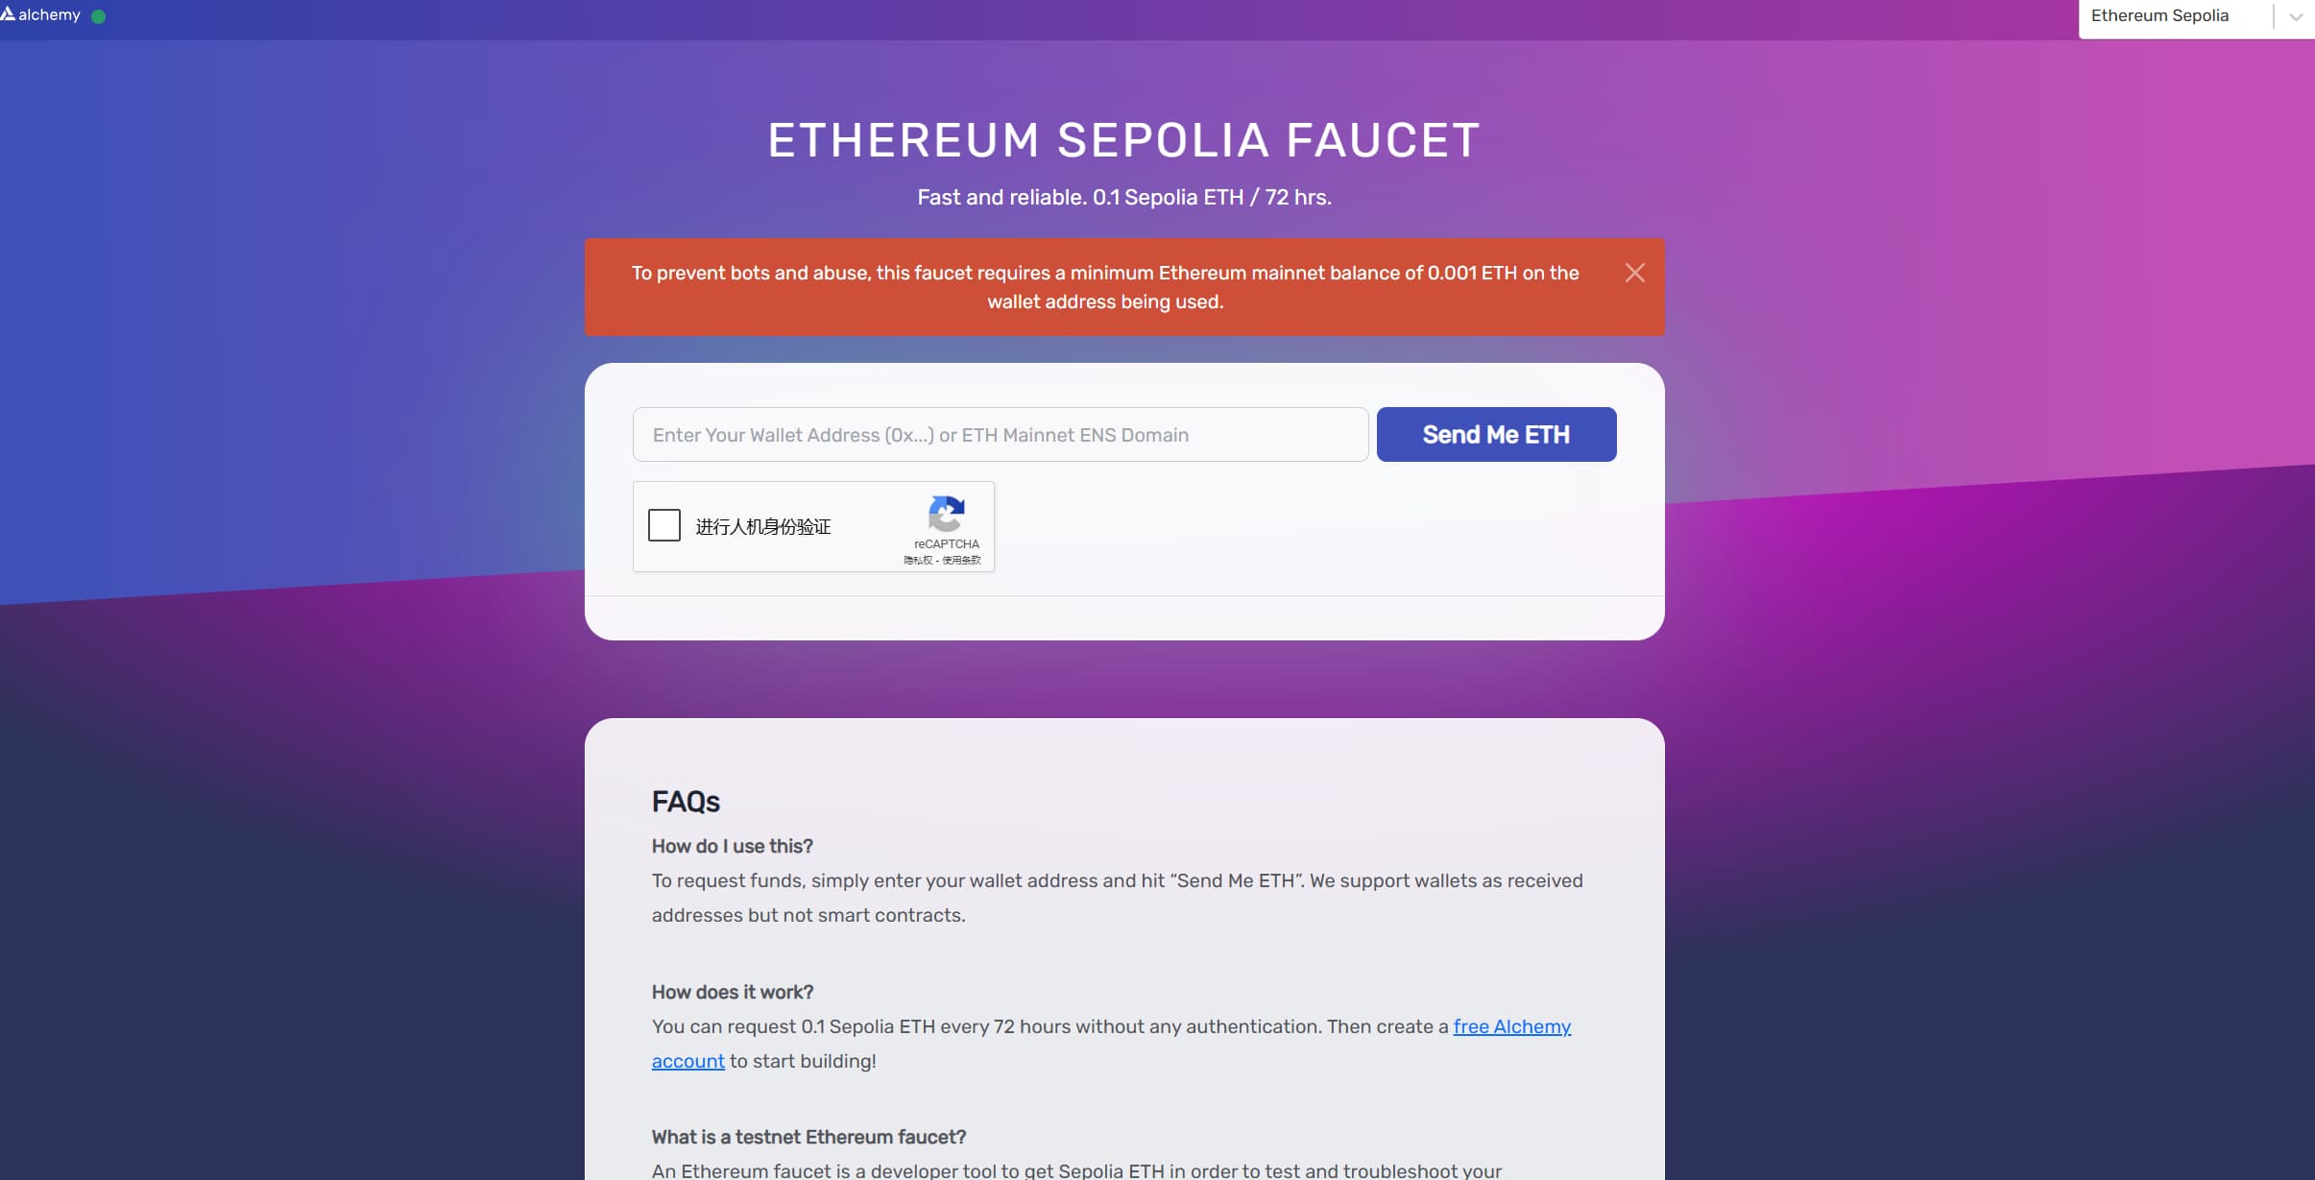The height and width of the screenshot is (1180, 2315).
Task: Click inside the orange minimum balance notice
Action: click(1104, 286)
